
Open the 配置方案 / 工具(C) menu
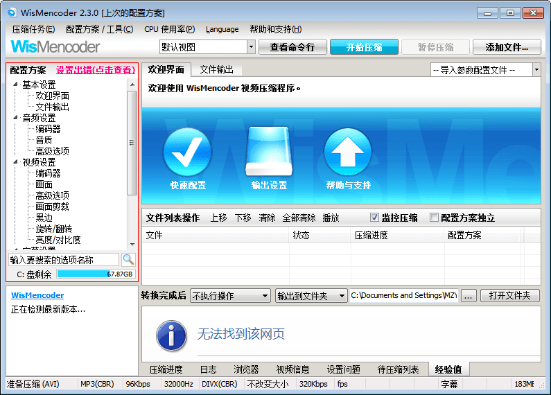tap(99, 29)
